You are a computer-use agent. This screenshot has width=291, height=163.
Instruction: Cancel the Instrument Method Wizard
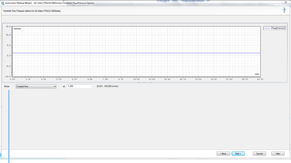[259, 153]
